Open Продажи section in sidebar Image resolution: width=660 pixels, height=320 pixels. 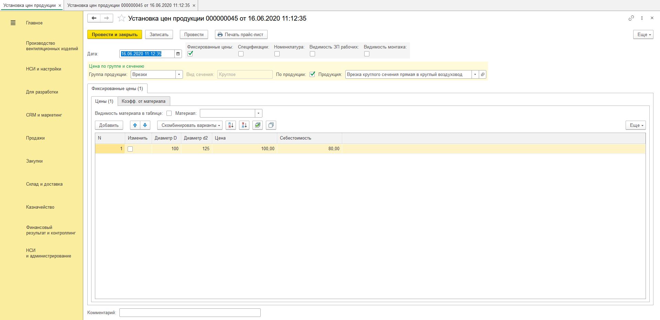pos(35,138)
